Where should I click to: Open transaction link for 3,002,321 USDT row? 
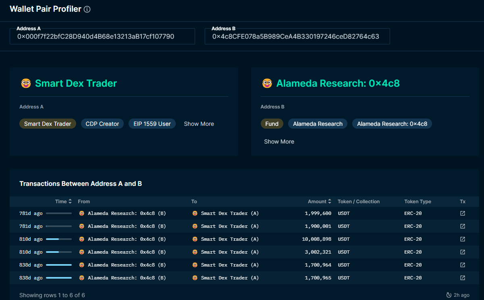tap(463, 252)
